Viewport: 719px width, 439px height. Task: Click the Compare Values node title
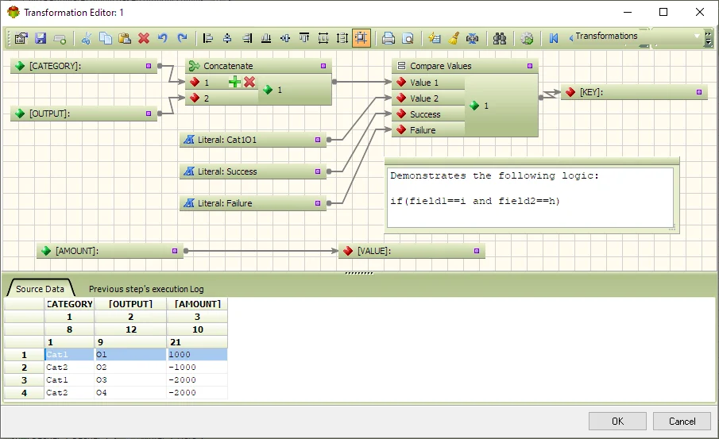click(441, 66)
